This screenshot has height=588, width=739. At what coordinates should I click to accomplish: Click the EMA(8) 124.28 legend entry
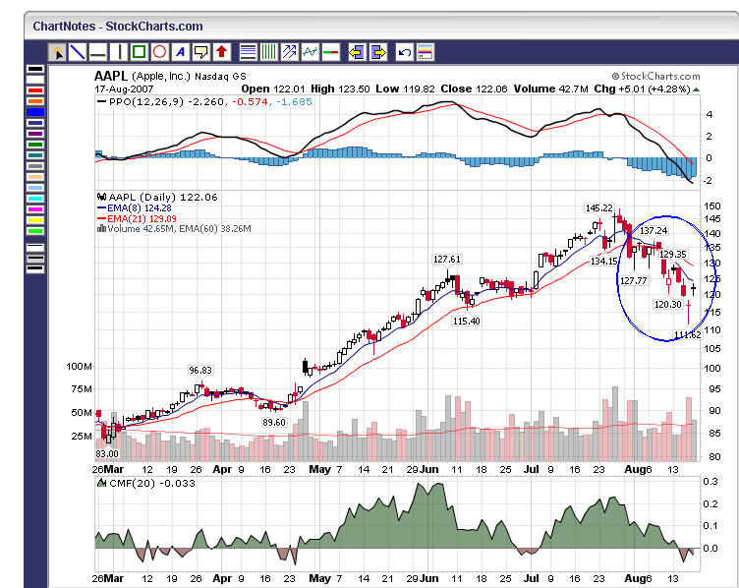[x=135, y=207]
